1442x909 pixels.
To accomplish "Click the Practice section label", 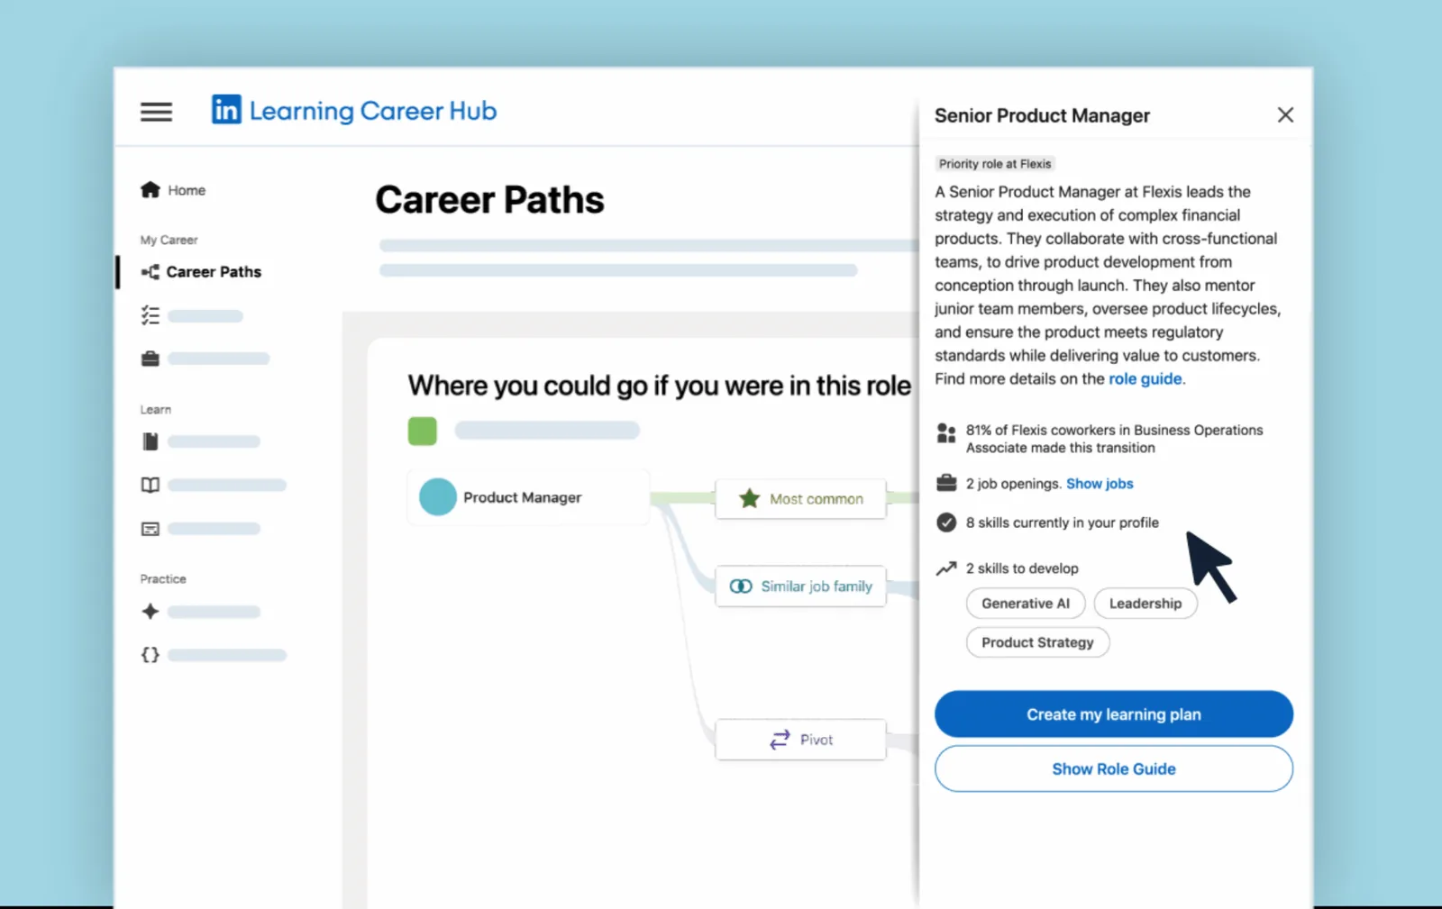I will coord(163,578).
